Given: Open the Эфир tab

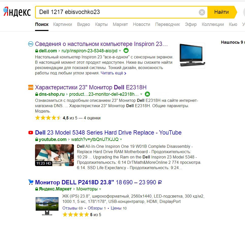Looking at the screenshot, I should [191, 24].
